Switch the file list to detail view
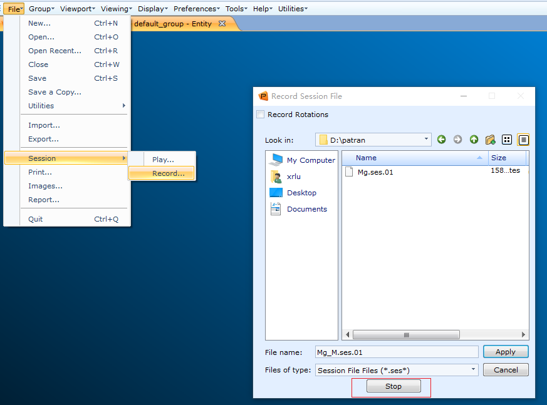This screenshot has height=405, width=547. (x=523, y=140)
